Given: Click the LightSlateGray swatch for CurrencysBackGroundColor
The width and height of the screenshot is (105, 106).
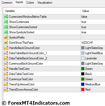Looking at the screenshot, I should tap(83, 64).
